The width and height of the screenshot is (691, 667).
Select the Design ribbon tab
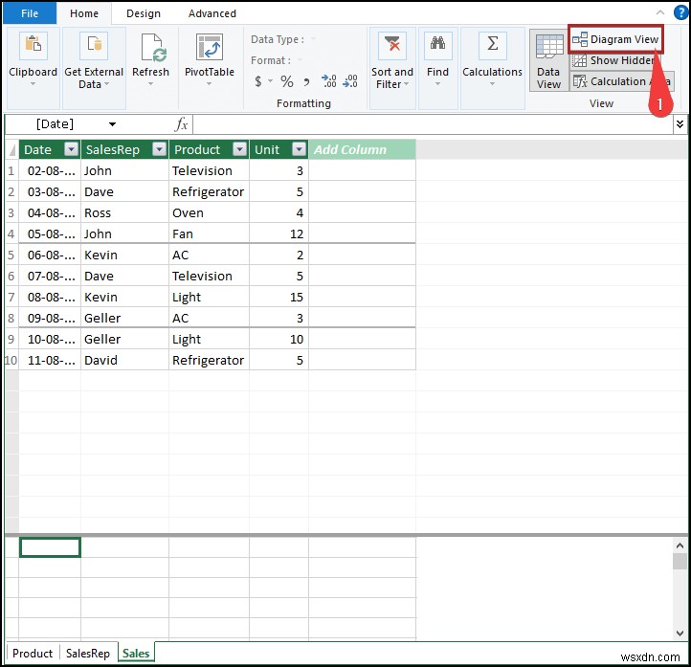(x=144, y=13)
